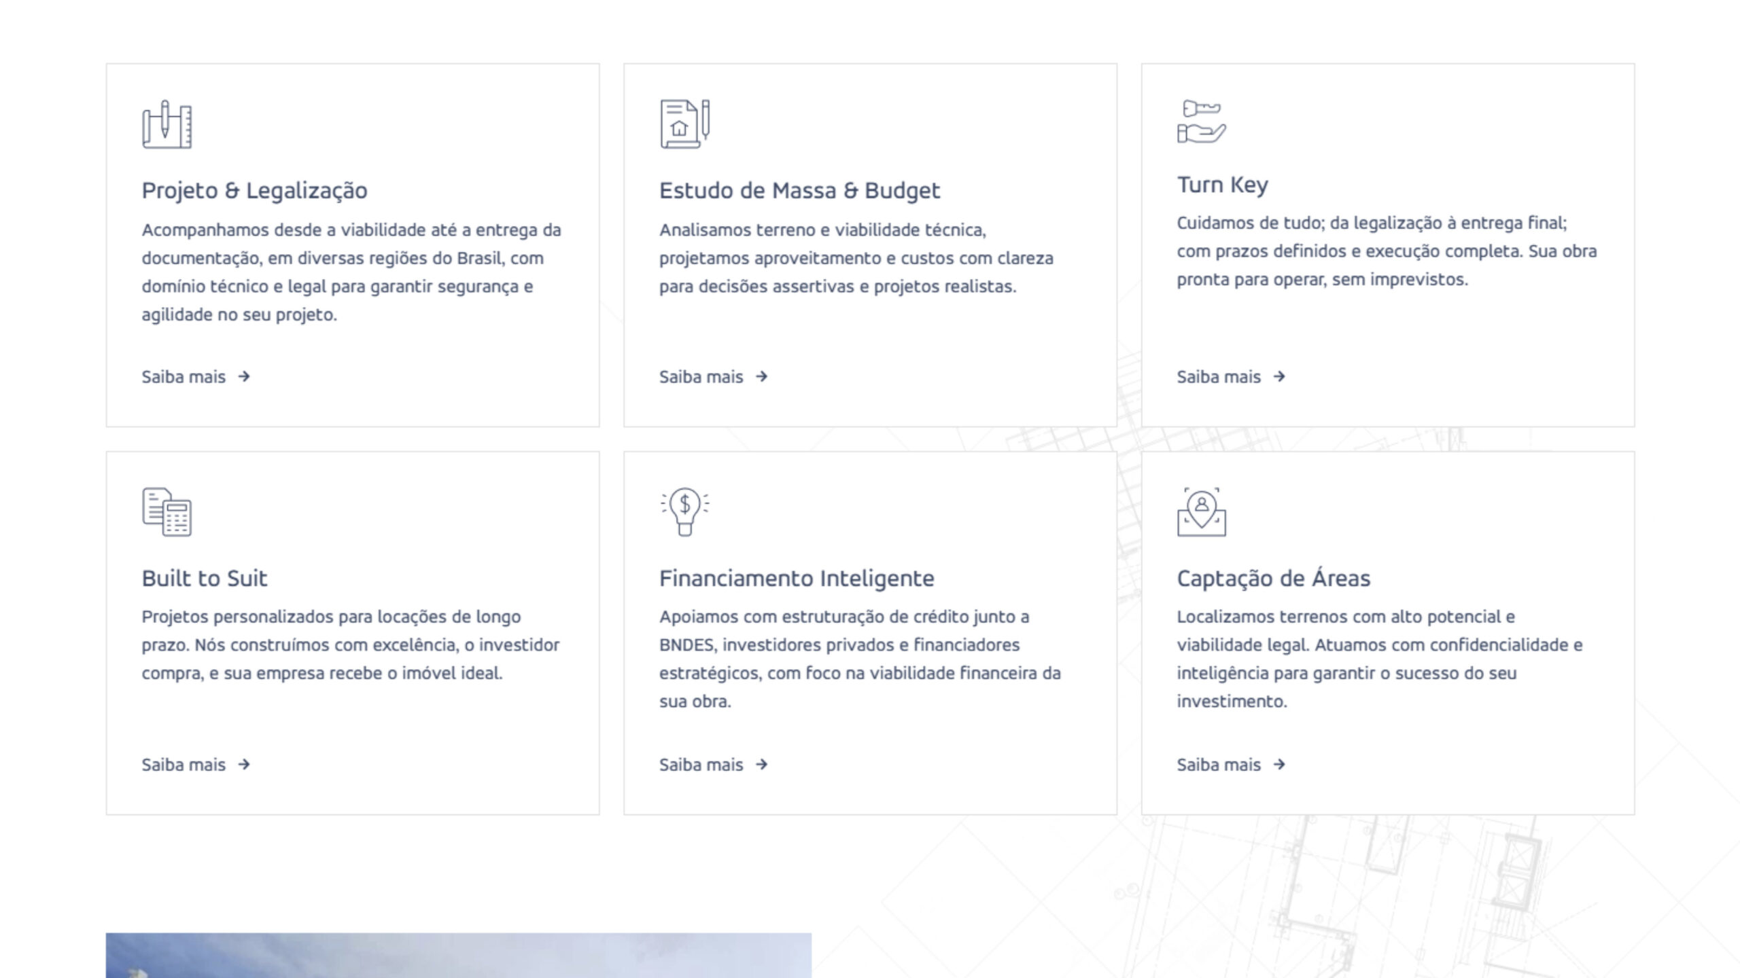This screenshot has width=1740, height=978.
Task: Select the Projeto & Legalização heading
Action: point(254,191)
